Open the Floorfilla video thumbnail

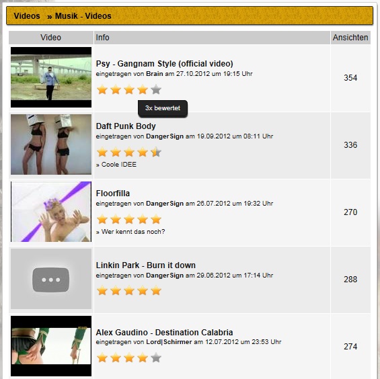(51, 212)
